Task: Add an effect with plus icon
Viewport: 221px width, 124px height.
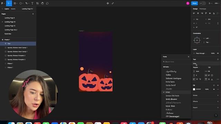Action: click(218, 101)
